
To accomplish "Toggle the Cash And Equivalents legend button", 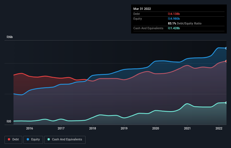I will click(65, 140).
